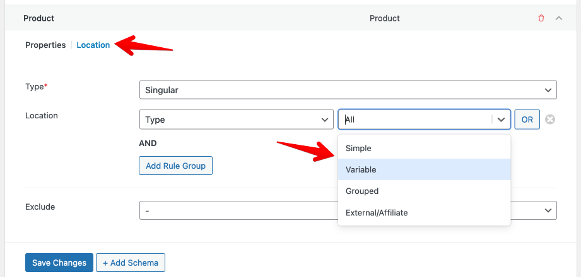The image size is (581, 277).
Task: Switch to the Location tab
Action: coord(93,45)
